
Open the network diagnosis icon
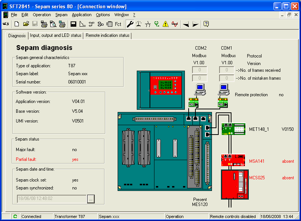(x=148, y=24)
